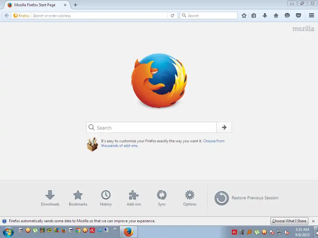Open the hamburger menu
Screen dimensions: 318x238
(x=311, y=15)
